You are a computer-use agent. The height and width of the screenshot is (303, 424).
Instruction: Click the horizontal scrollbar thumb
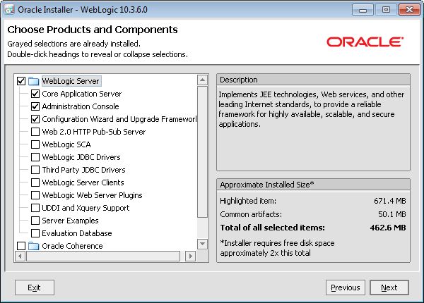103,256
